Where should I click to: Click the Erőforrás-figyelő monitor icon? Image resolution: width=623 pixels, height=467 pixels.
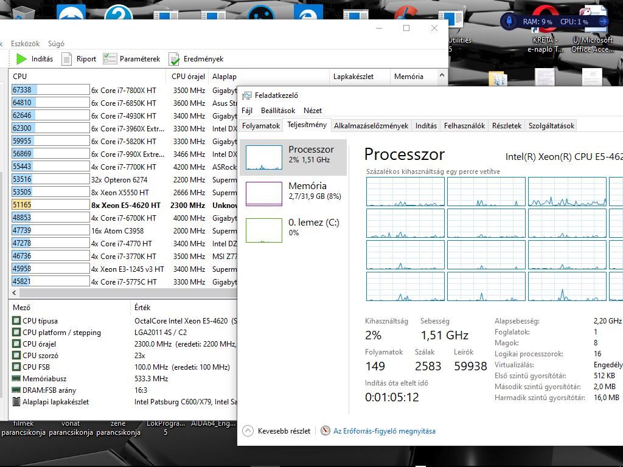pyautogui.click(x=325, y=431)
